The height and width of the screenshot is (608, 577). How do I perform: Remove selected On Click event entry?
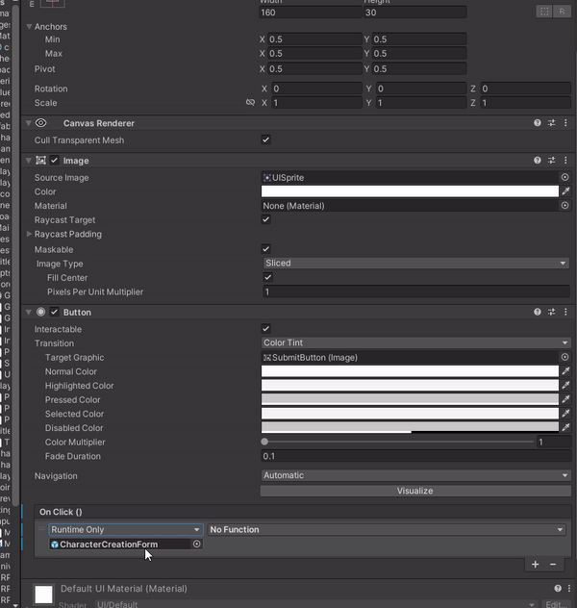click(x=553, y=565)
